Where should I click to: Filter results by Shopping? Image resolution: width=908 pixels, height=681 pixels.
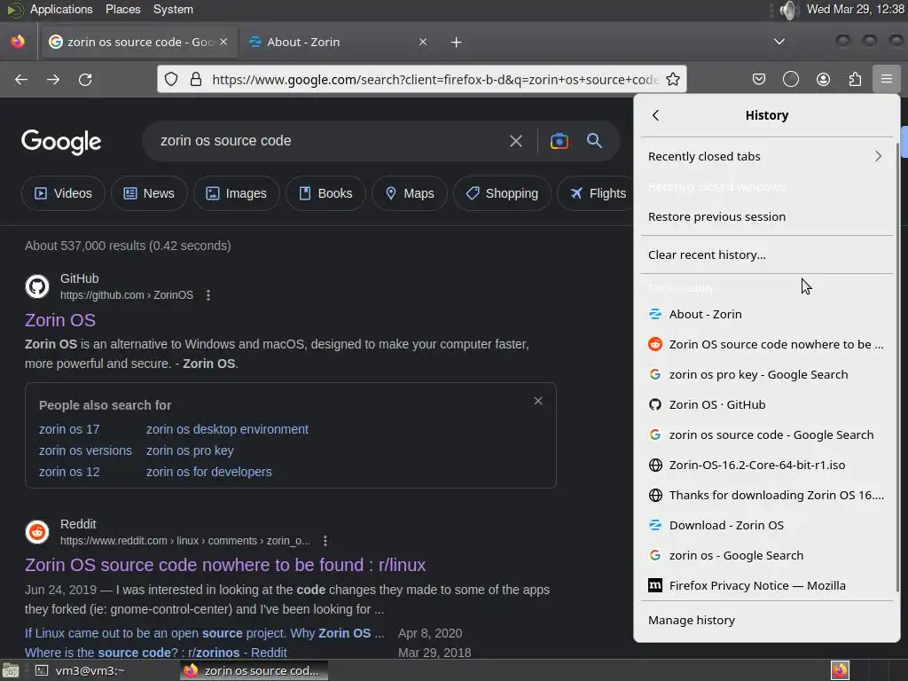point(502,193)
